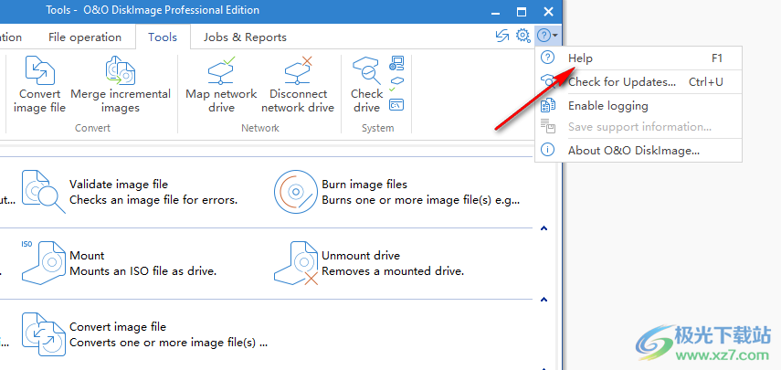Click Checks an image file for errors text

point(153,200)
